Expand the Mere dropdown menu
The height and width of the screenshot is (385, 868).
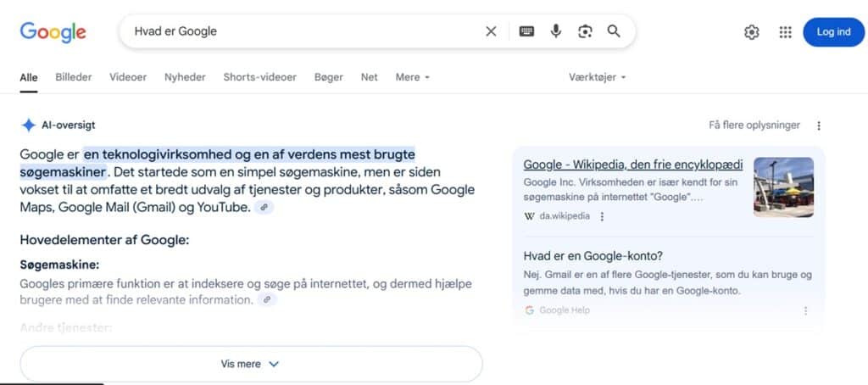[x=412, y=77]
